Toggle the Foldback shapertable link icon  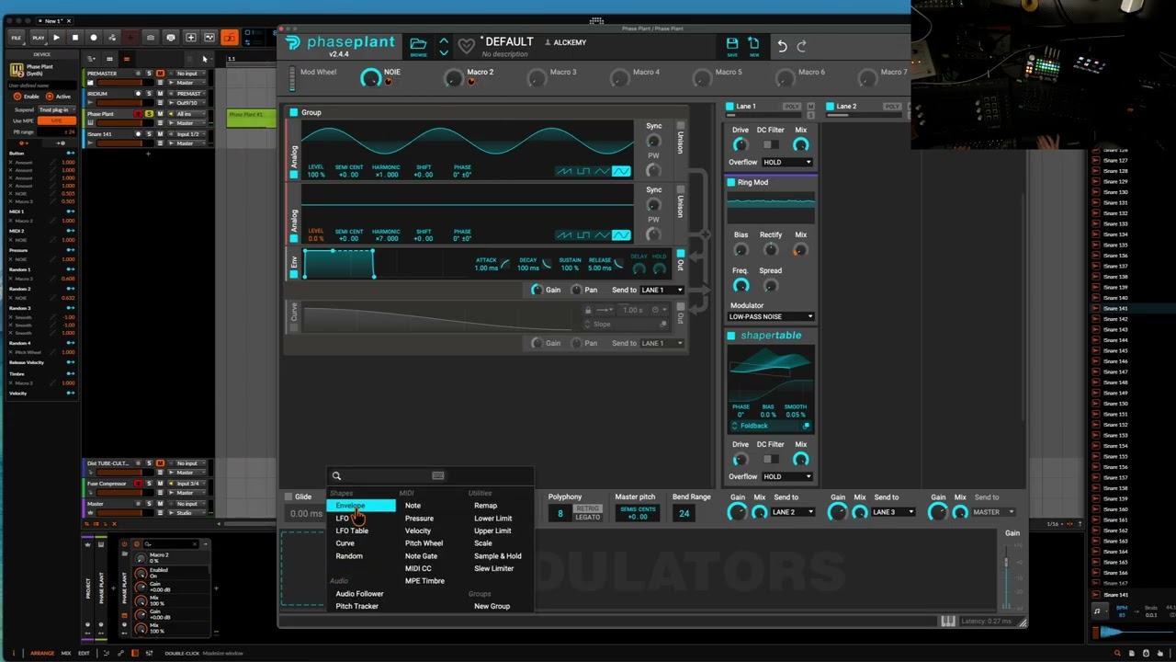click(806, 426)
